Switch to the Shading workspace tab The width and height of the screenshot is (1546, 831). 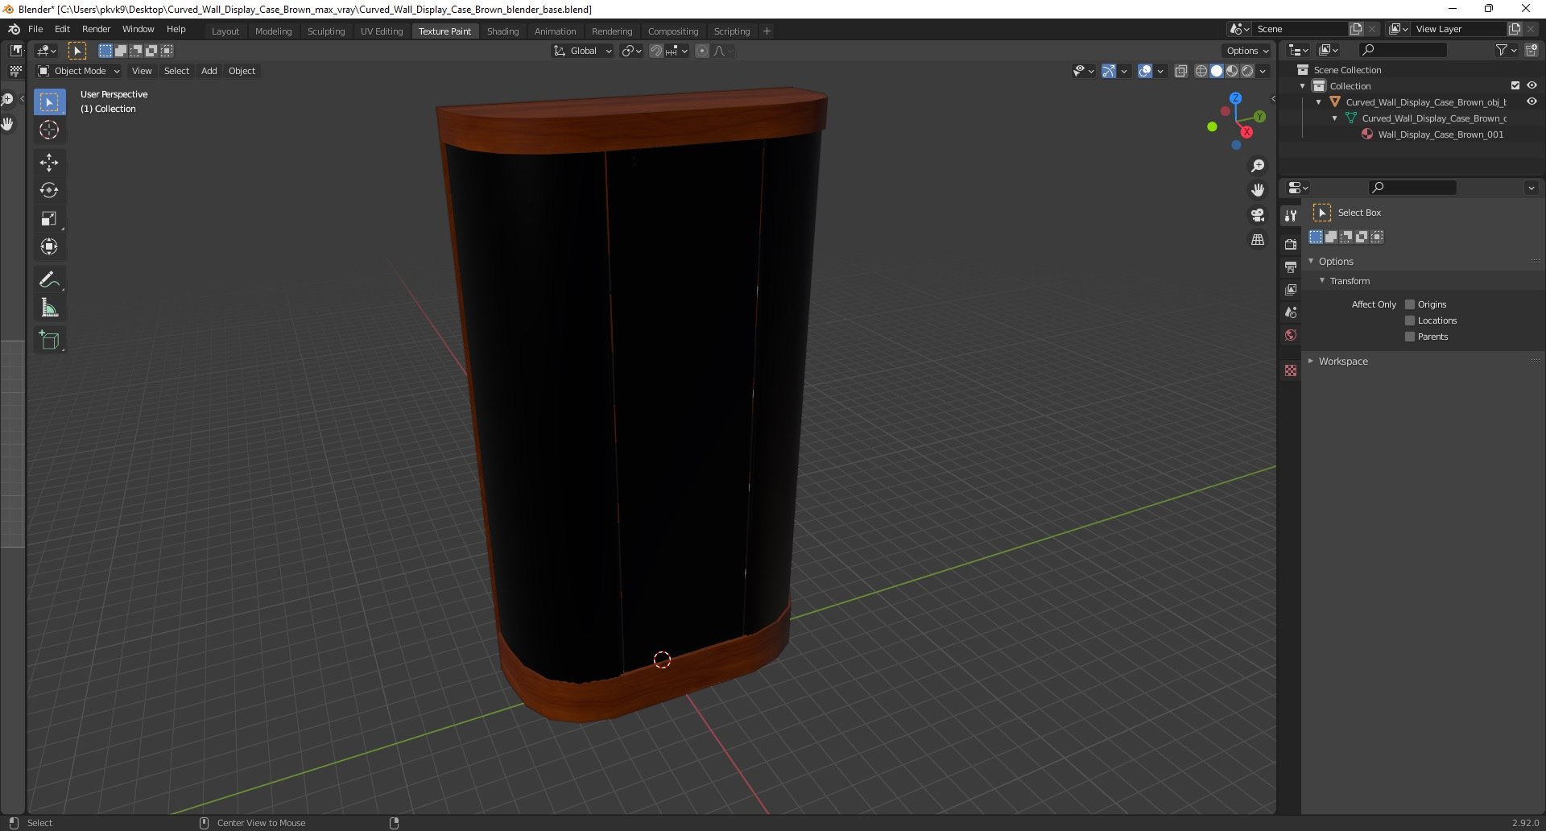click(502, 31)
